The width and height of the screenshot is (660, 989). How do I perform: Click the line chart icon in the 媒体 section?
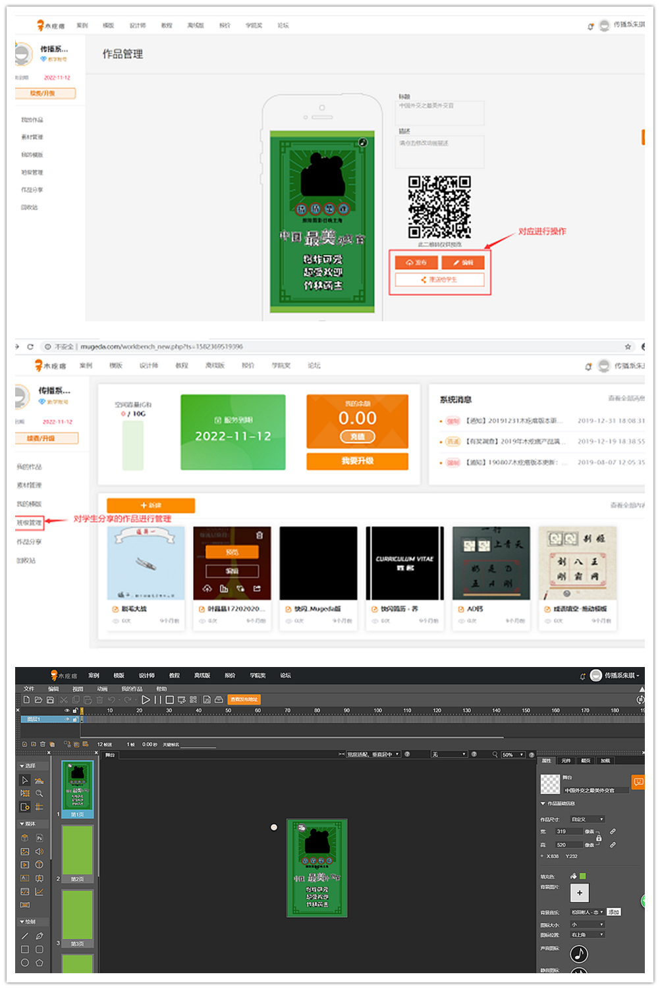click(x=40, y=892)
